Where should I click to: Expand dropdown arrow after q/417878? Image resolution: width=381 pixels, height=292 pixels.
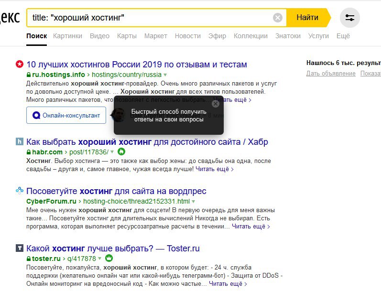(99, 258)
